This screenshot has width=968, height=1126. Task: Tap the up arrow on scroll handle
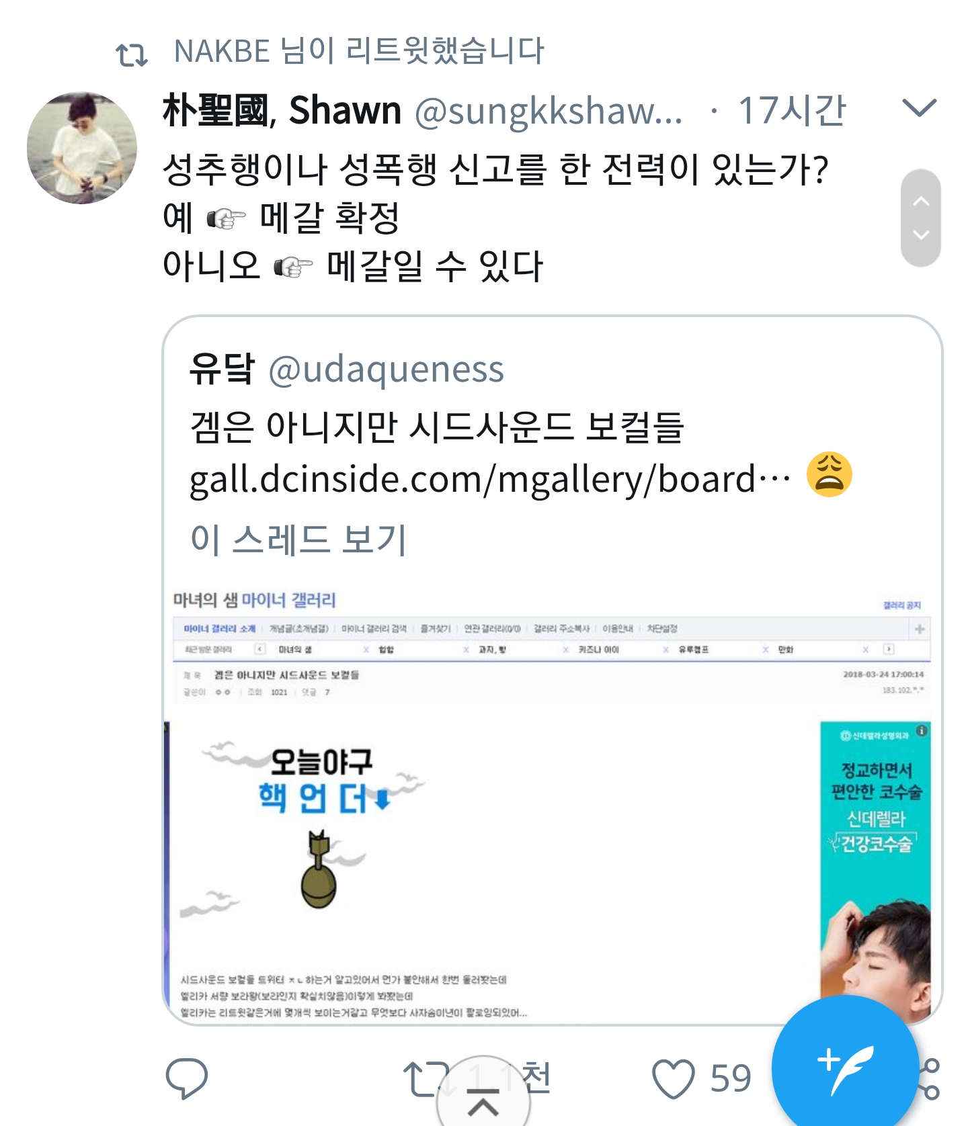(x=921, y=200)
